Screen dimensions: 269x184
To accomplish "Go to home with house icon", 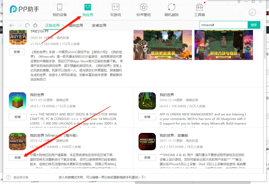I will (35, 25).
